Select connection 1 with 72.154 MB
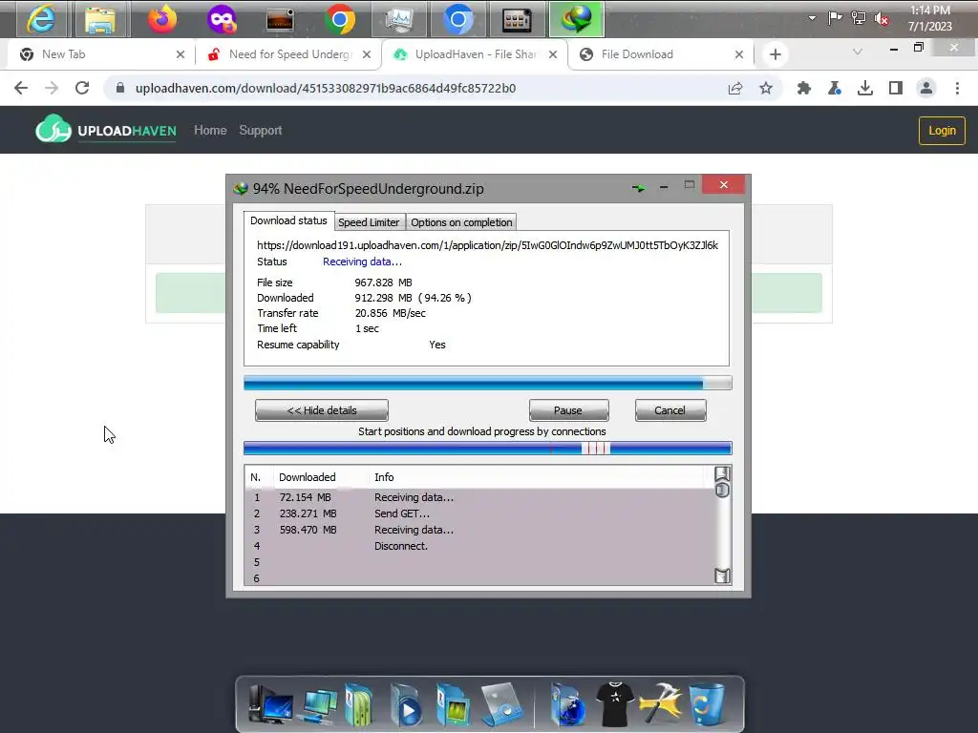978x733 pixels. click(x=479, y=497)
